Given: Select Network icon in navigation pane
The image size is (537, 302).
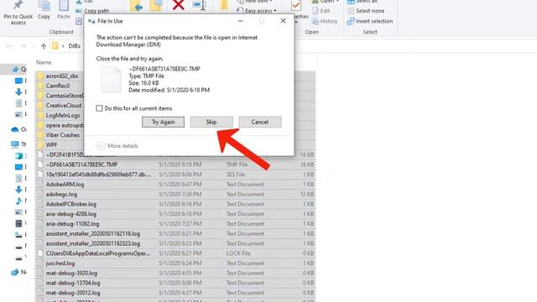Looking at the screenshot, I should pos(15,272).
